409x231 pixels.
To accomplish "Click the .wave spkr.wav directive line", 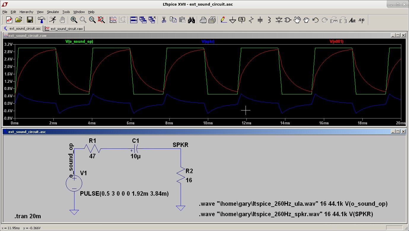I will click(286, 214).
